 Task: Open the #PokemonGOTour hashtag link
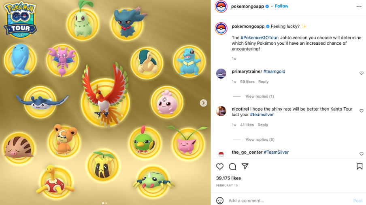(x=259, y=38)
